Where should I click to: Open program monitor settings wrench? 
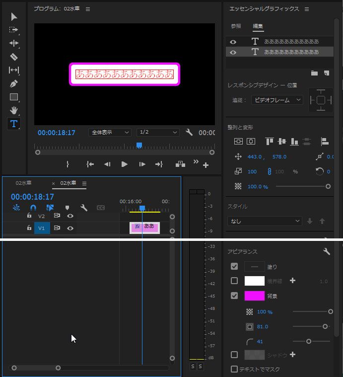[x=189, y=132]
